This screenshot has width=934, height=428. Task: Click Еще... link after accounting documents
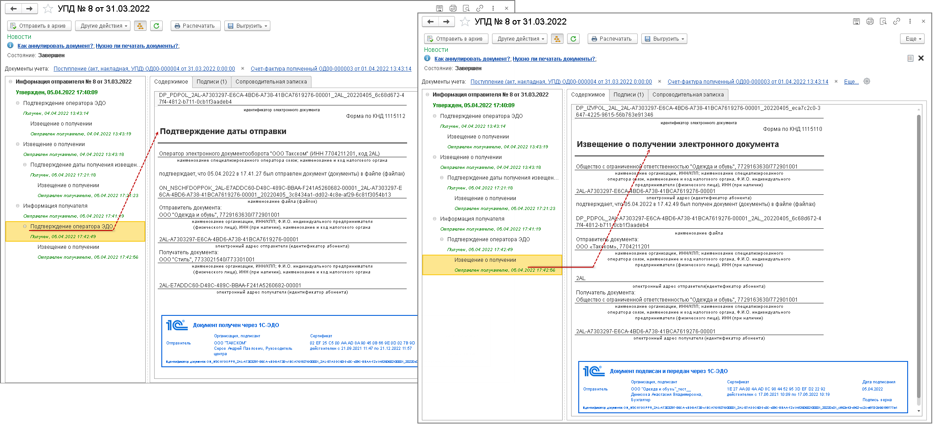click(851, 82)
